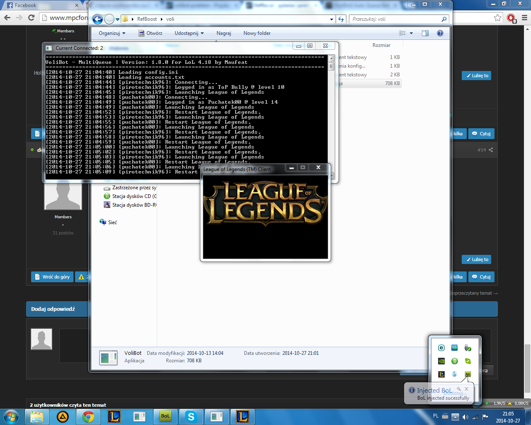Viewport: 531px width, 425px height.
Task: Open the Chrome menu (three bars)
Action: 524,17
